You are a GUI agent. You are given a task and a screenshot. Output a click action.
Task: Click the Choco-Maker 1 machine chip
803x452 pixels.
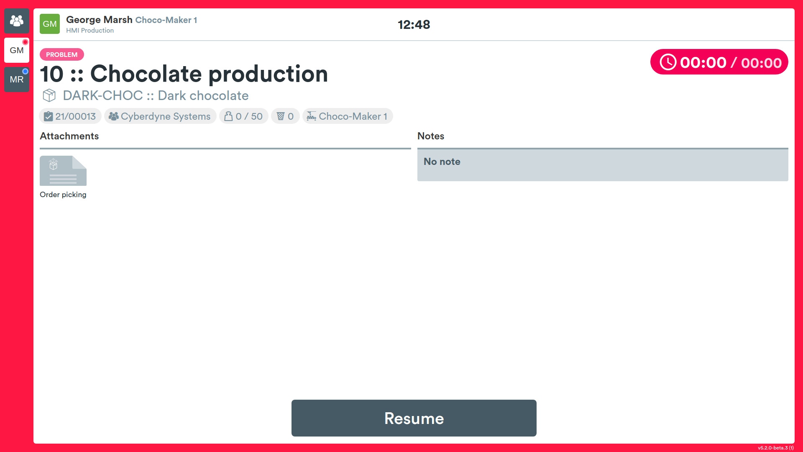tap(348, 116)
